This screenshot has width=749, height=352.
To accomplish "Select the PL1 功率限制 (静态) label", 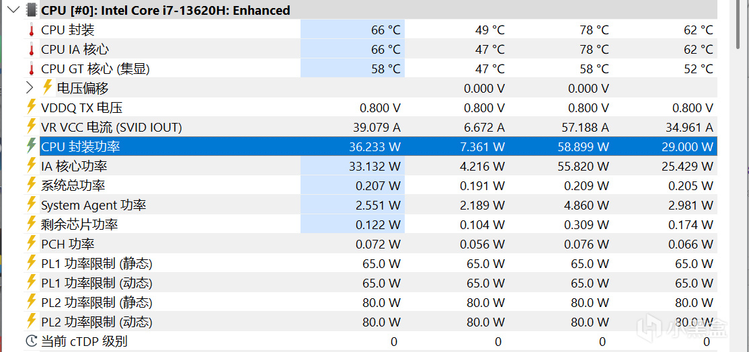I will click(x=97, y=263).
